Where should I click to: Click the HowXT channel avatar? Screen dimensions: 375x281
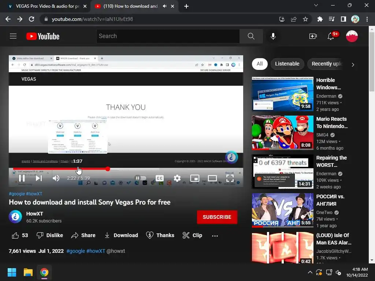15,217
